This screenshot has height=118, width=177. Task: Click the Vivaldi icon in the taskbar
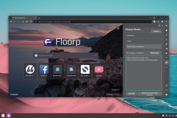[x=3, y=115]
